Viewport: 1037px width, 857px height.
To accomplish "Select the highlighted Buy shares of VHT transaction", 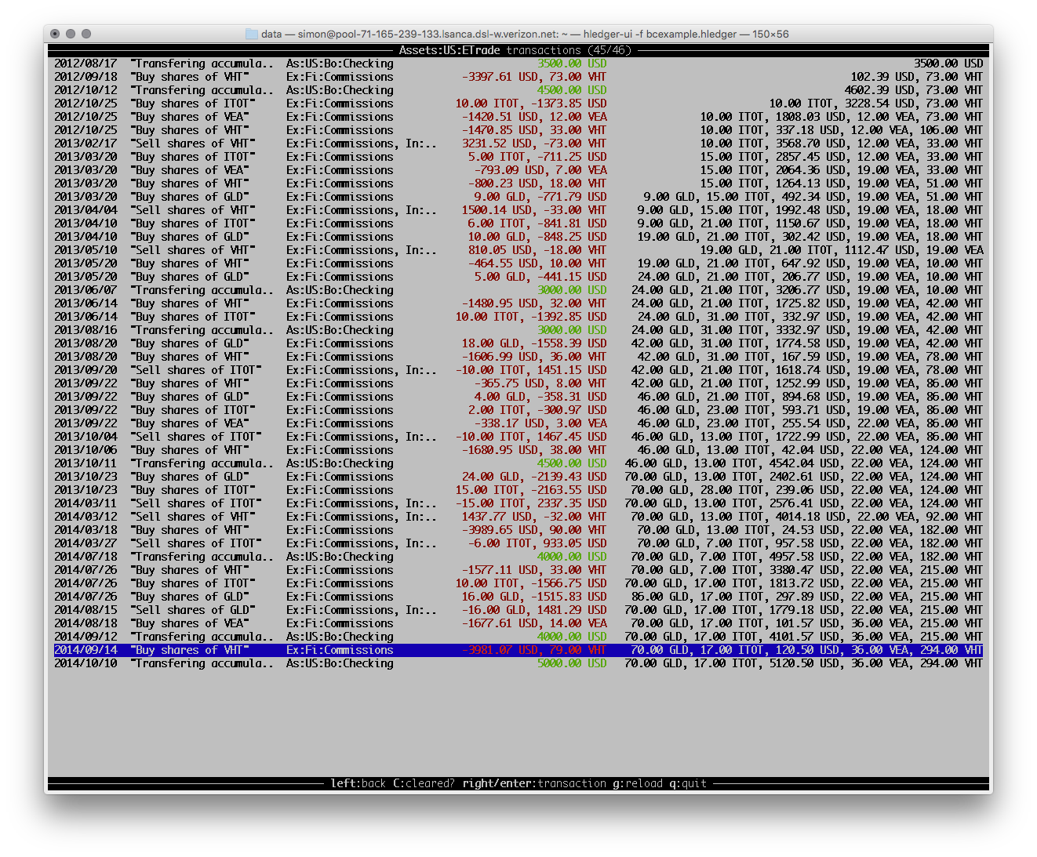I will pyautogui.click(x=191, y=650).
